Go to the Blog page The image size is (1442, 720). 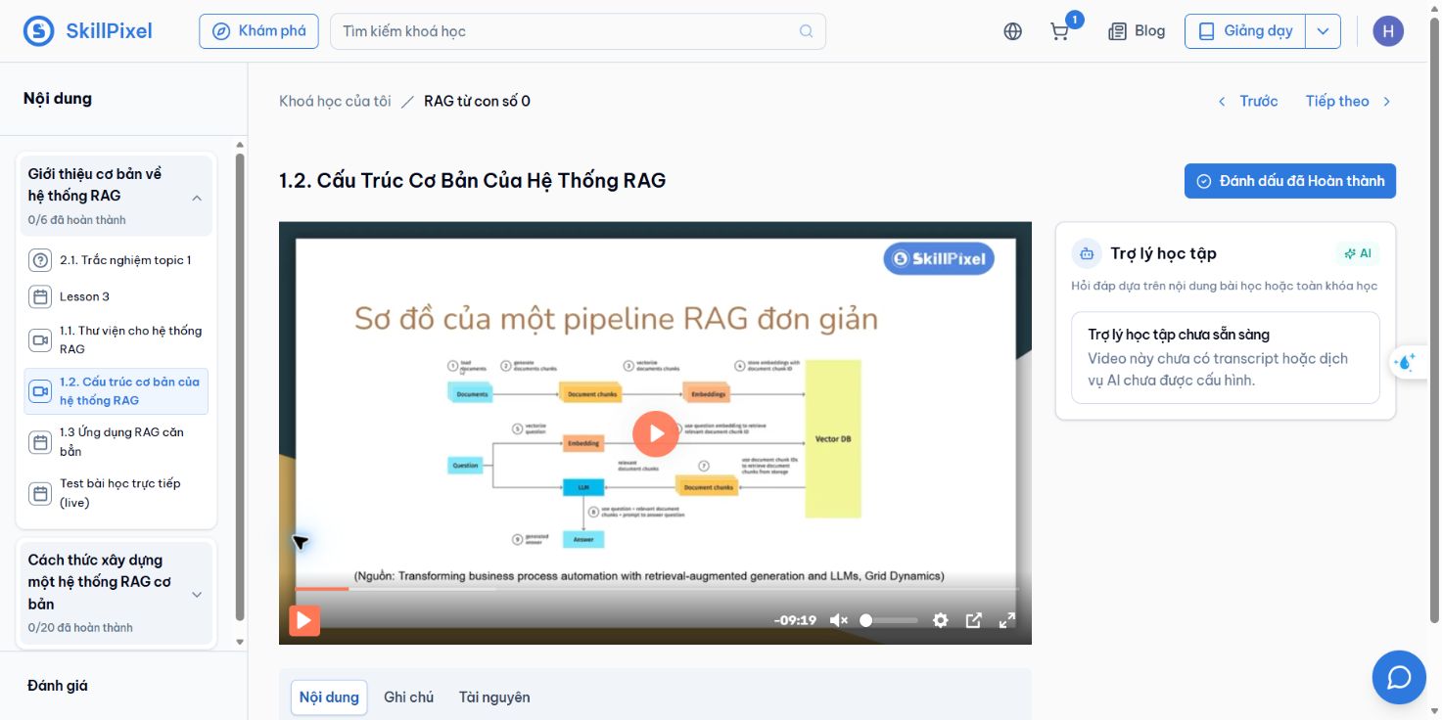pos(1137,31)
